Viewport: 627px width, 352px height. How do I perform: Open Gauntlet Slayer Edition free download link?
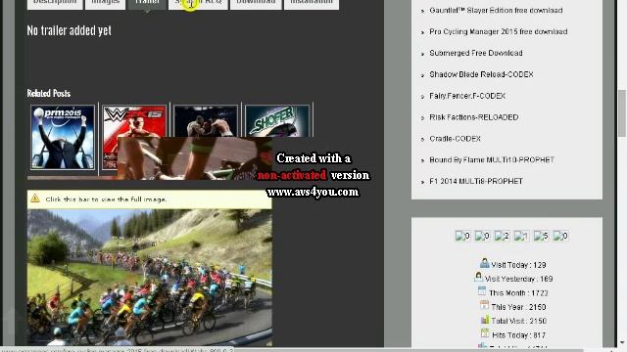pyautogui.click(x=496, y=11)
